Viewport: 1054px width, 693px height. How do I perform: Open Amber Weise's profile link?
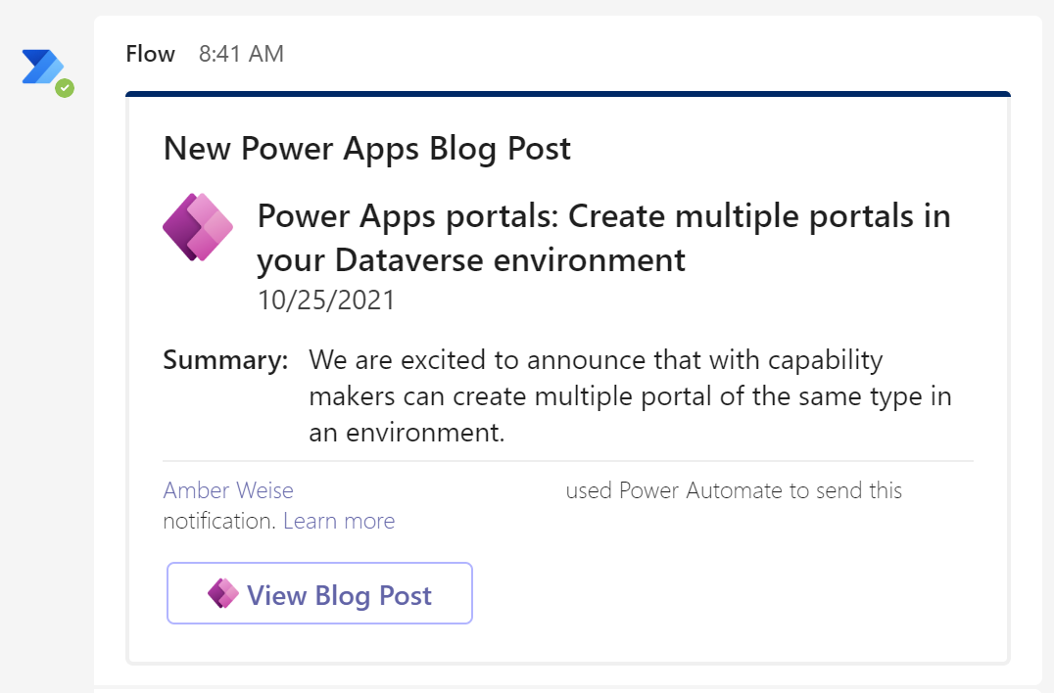pyautogui.click(x=228, y=489)
